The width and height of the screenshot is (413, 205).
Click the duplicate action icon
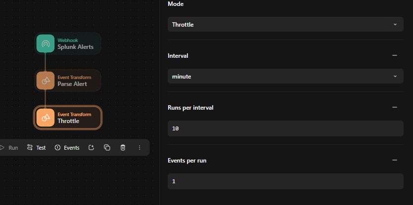(107, 148)
